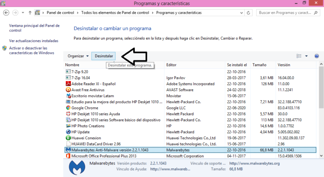Expand the chevron after Panel de control
Viewport: 324px width, 177px height.
pyautogui.click(x=78, y=13)
